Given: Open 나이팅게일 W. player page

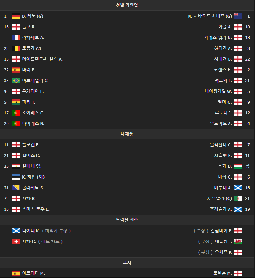Looking at the screenshot, I should (x=218, y=91).
